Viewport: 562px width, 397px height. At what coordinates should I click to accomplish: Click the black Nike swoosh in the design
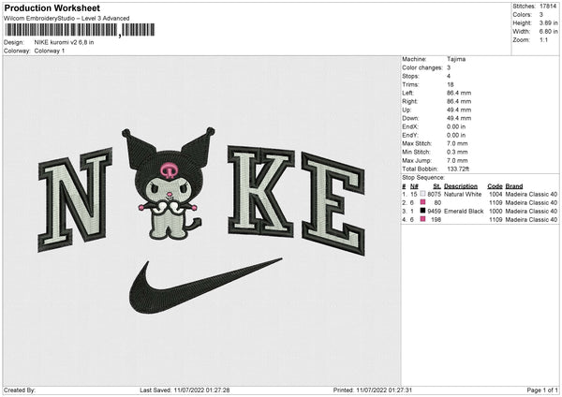pyautogui.click(x=205, y=286)
